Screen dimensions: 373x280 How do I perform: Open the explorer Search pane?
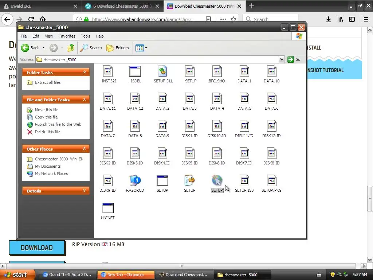pyautogui.click(x=91, y=48)
